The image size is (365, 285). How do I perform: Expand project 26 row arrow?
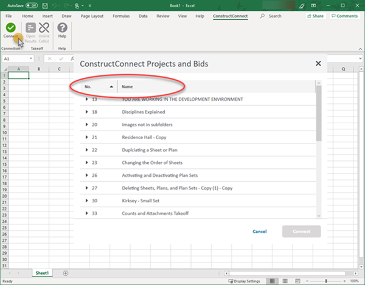(86, 175)
